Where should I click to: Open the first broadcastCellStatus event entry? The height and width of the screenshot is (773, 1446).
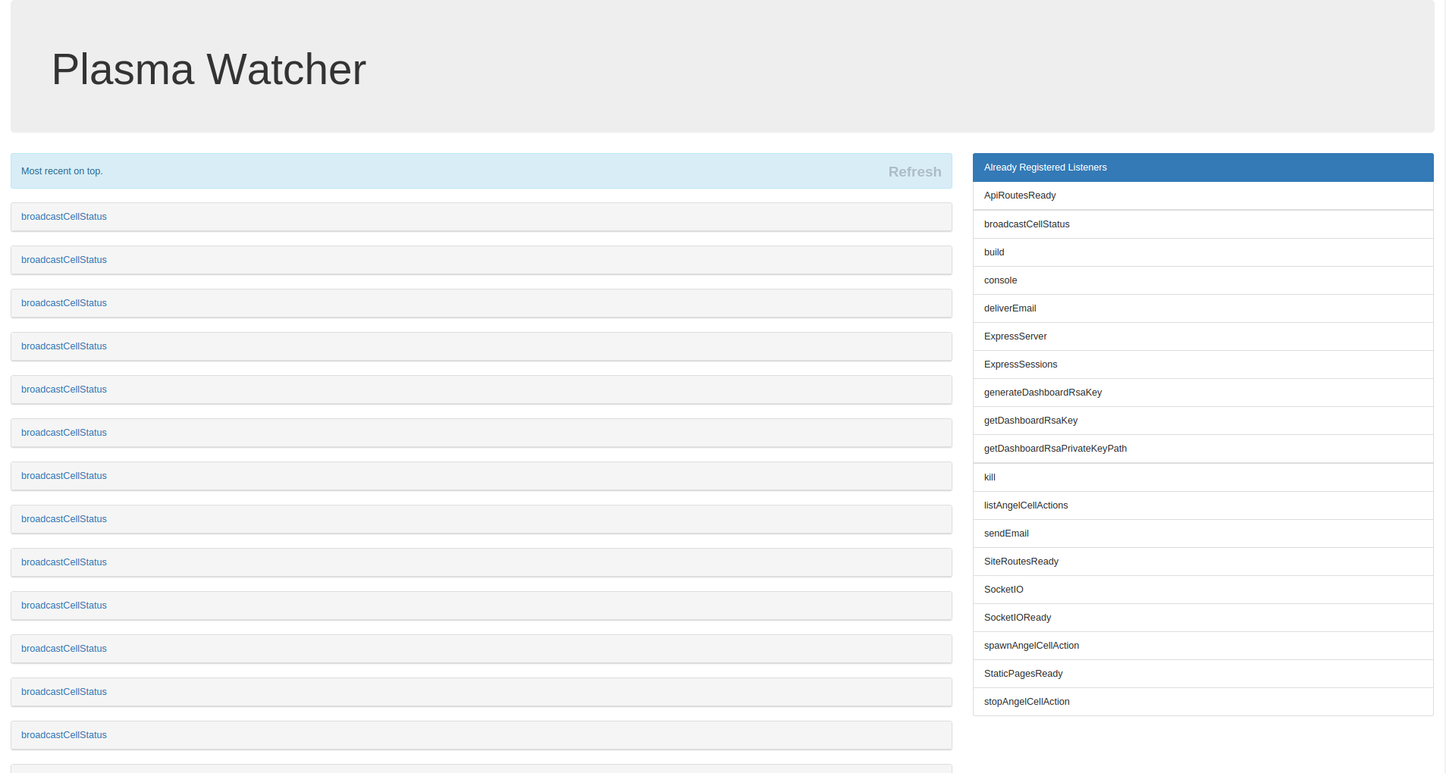coord(64,217)
